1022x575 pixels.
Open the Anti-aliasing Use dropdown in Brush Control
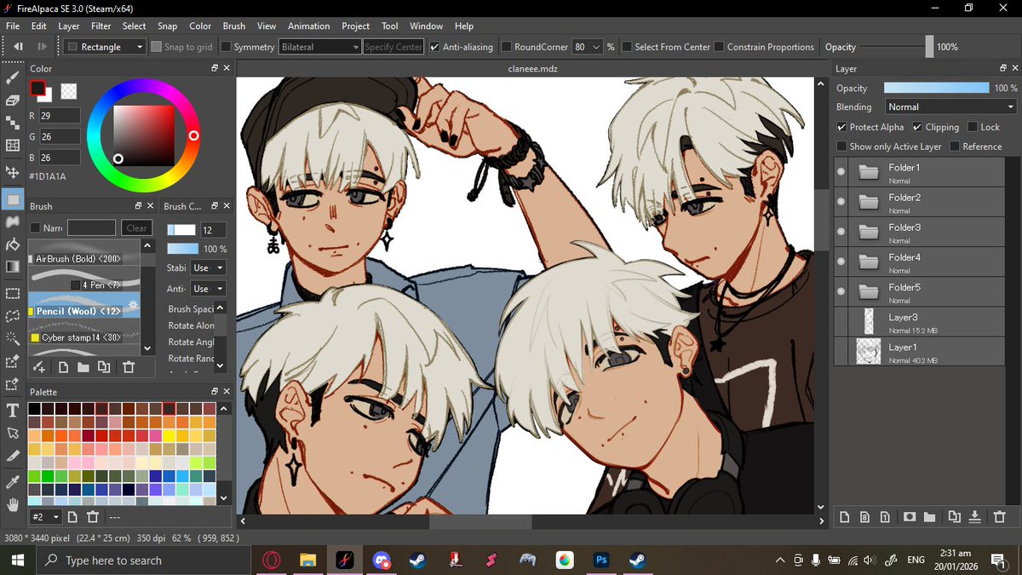click(208, 289)
